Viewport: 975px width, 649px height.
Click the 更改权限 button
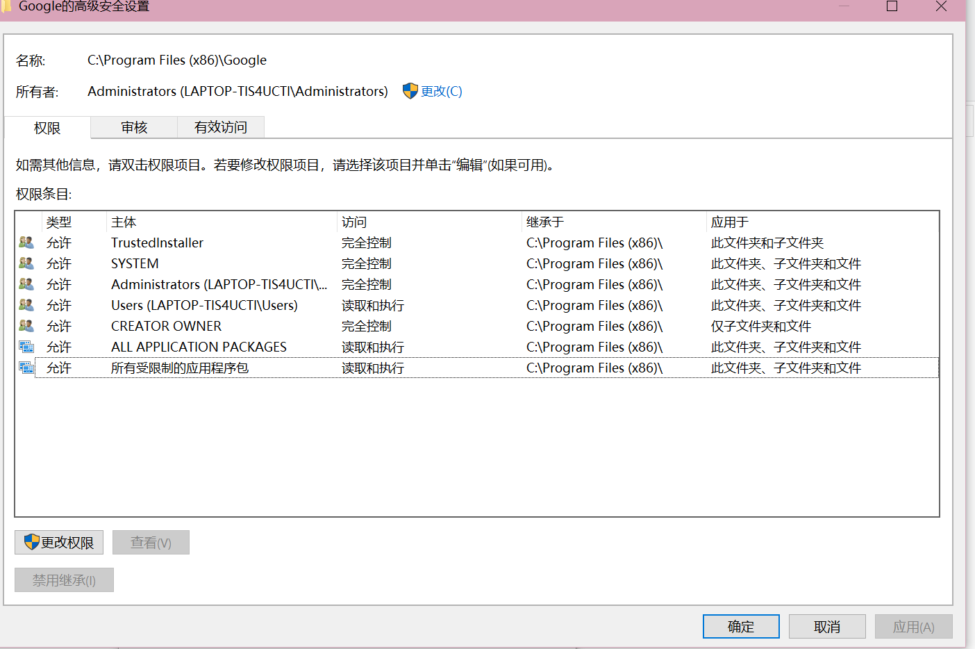tap(59, 543)
